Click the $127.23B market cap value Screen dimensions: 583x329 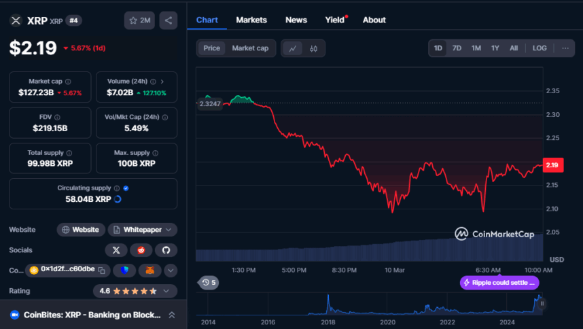point(36,92)
